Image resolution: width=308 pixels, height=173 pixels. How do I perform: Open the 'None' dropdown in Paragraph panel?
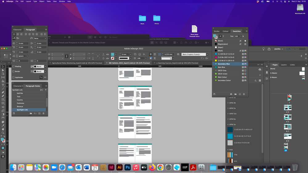point(40,38)
